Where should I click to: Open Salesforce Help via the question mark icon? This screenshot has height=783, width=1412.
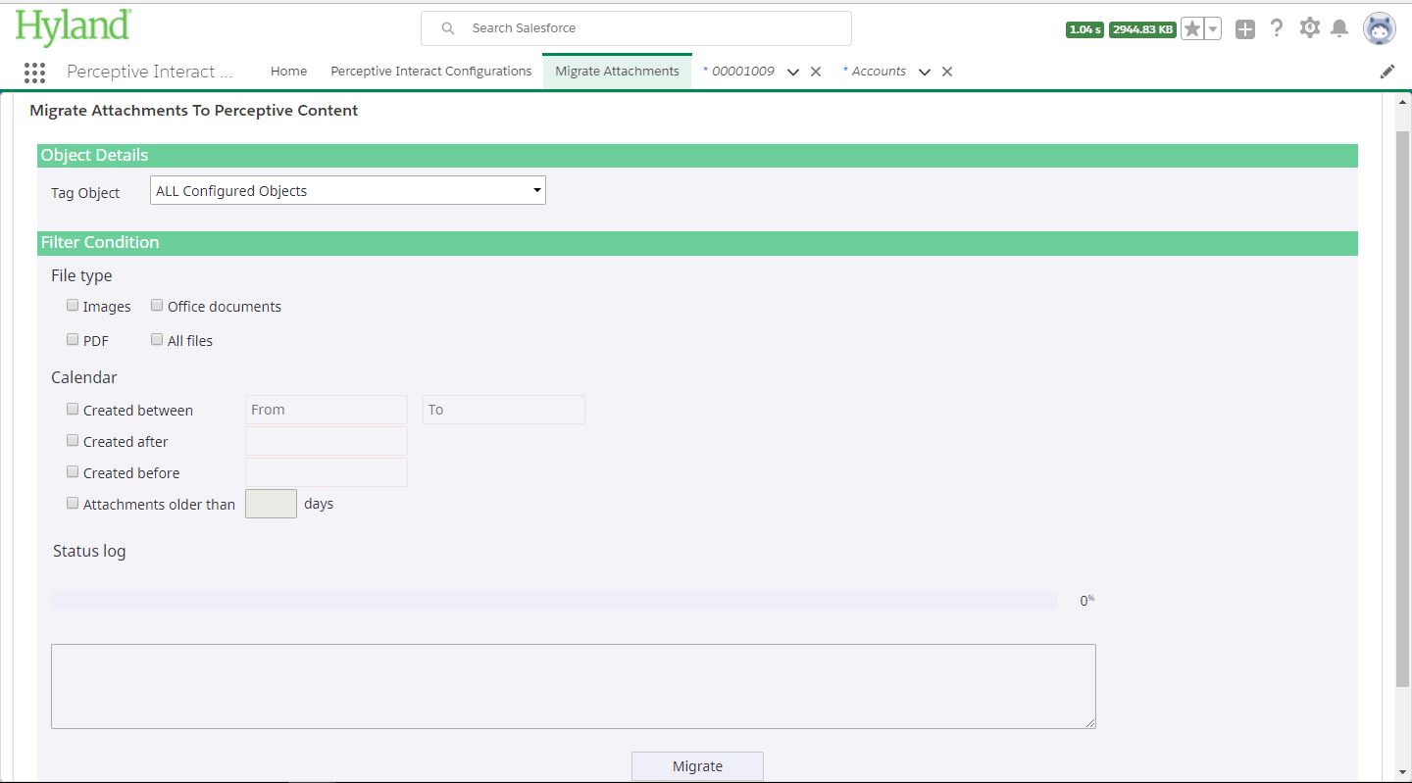coord(1277,28)
